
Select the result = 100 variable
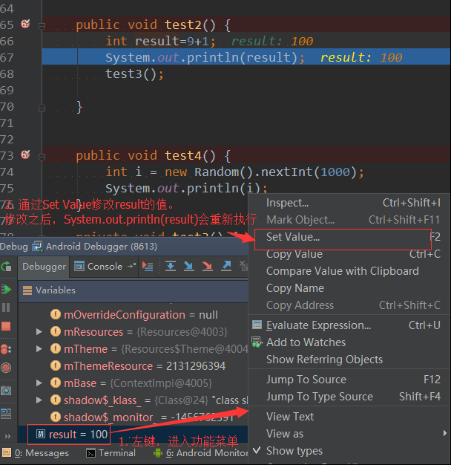point(72,434)
